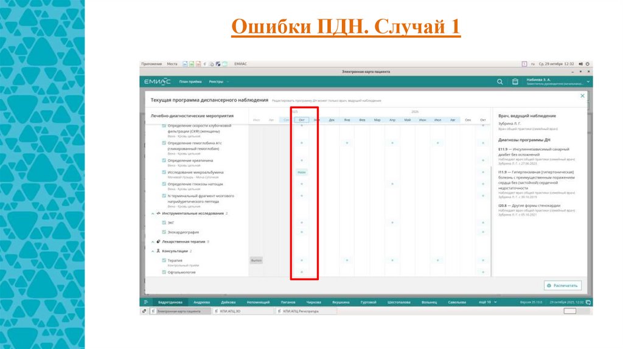Viewport: 623px width, 349px height.
Task: Switch to the Савельева patient tab
Action: click(457, 302)
